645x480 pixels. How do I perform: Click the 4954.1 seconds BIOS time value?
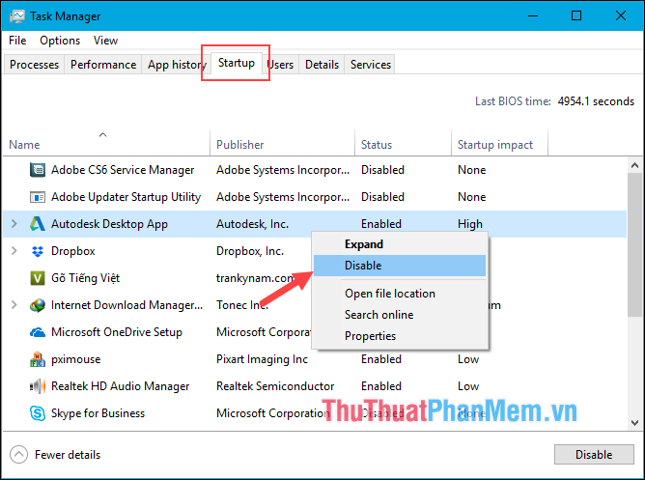click(x=596, y=101)
